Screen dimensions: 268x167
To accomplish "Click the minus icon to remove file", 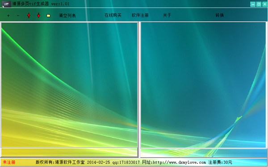I will [18, 16].
